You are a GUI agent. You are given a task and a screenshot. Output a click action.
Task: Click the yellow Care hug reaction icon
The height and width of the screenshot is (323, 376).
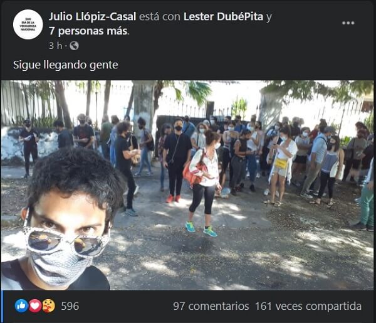49,306
